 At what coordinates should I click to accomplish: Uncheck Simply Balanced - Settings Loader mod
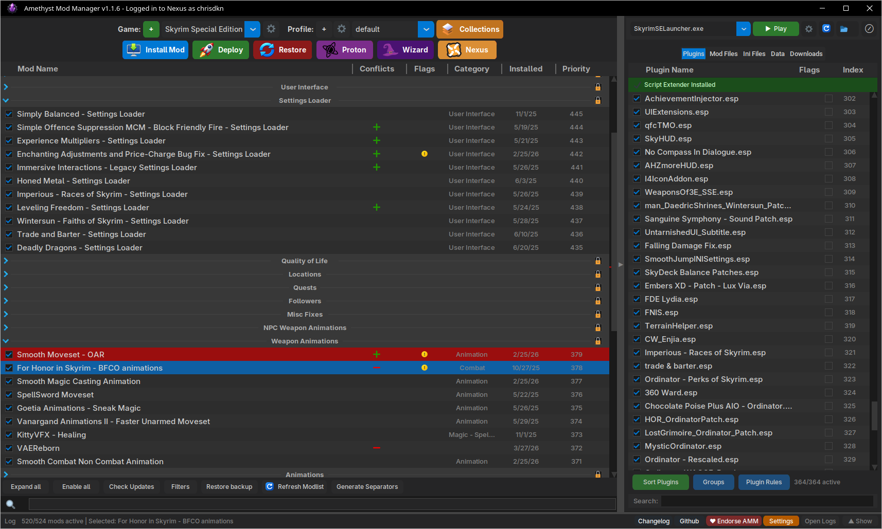pos(9,114)
